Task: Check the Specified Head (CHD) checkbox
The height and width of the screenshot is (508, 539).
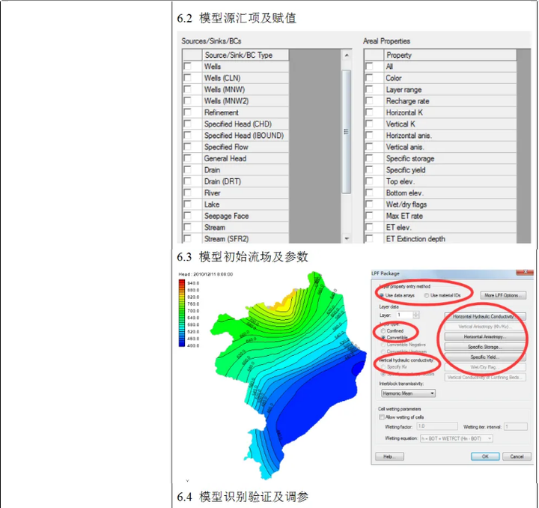Action: click(188, 124)
